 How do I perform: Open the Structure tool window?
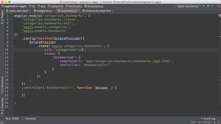(2, 85)
